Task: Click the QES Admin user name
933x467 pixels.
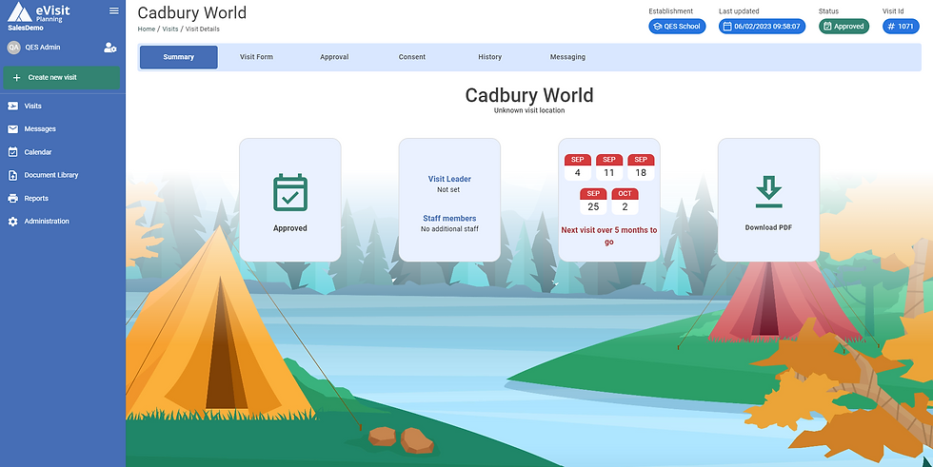Action: pos(43,48)
